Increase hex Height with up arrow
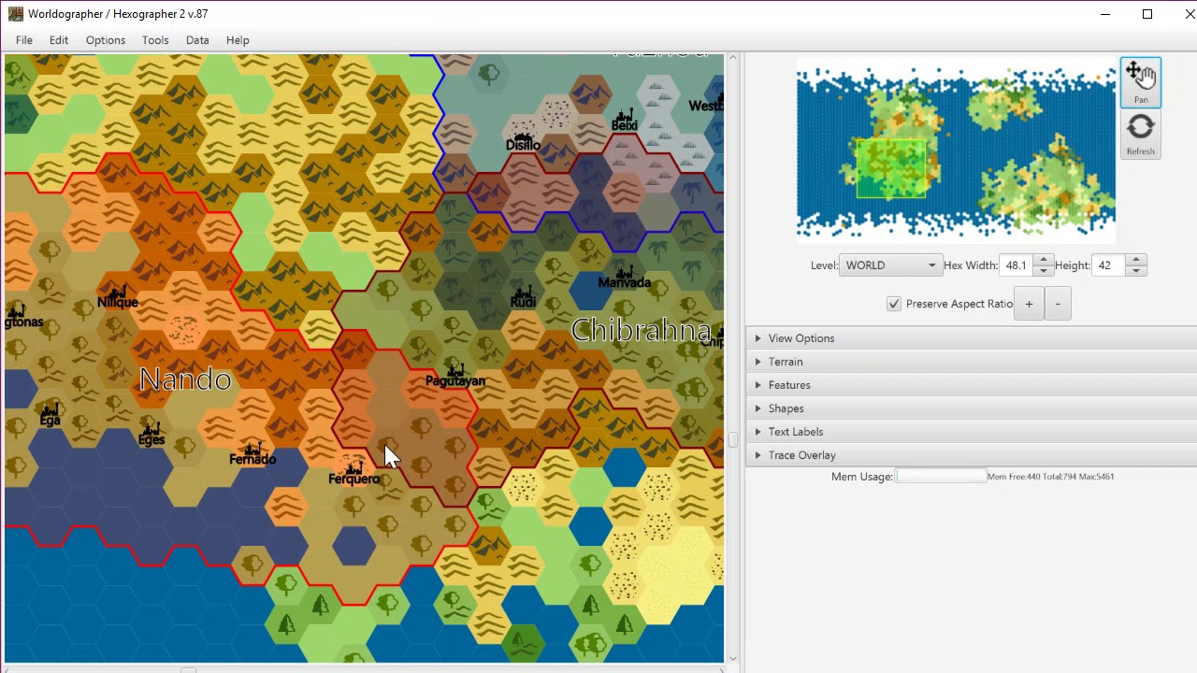This screenshot has width=1197, height=673. pyautogui.click(x=1135, y=260)
